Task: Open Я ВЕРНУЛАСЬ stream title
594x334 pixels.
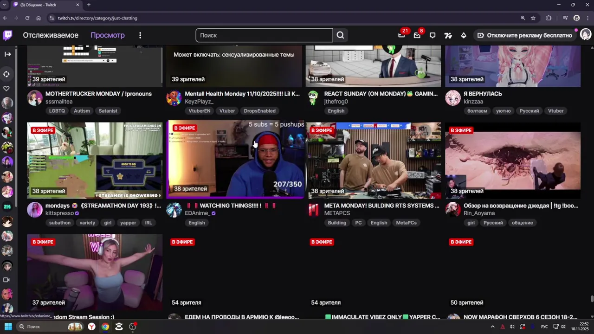Action: tap(483, 94)
